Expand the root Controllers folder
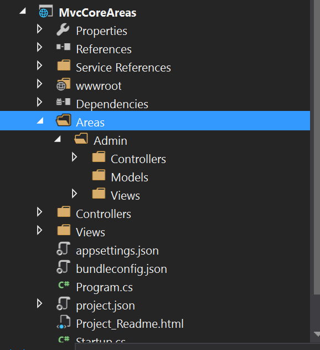The height and width of the screenshot is (350, 320). (40, 212)
